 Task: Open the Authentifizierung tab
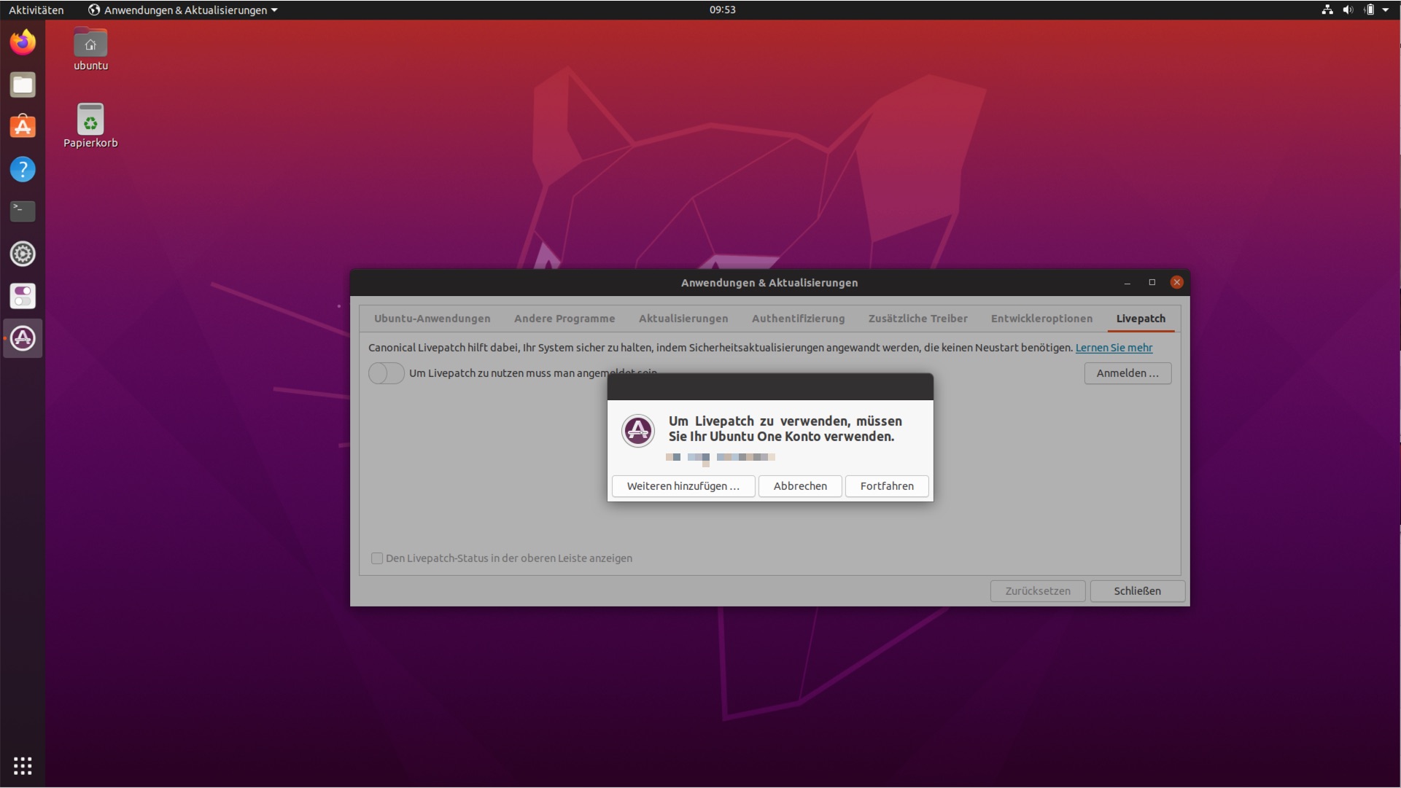pyautogui.click(x=798, y=319)
